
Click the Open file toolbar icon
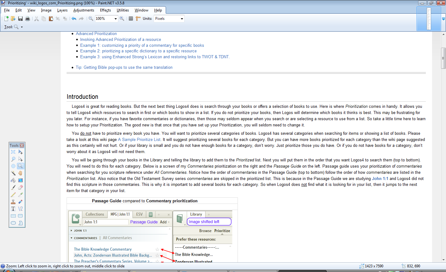[13, 19]
